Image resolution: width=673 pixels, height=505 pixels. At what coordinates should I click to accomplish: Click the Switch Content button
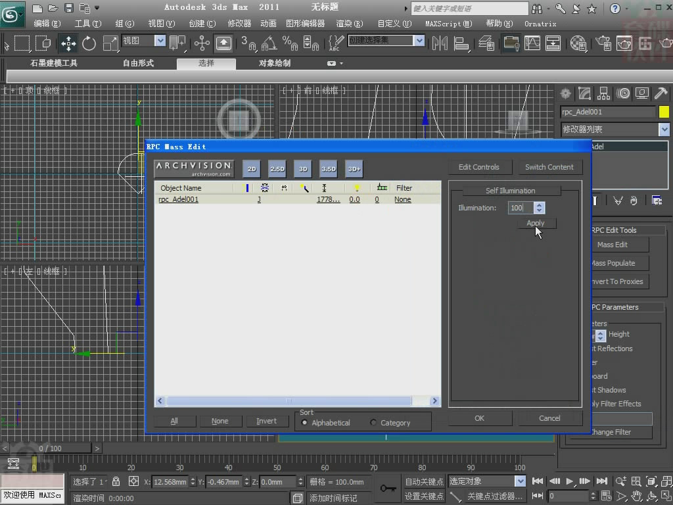pos(549,167)
